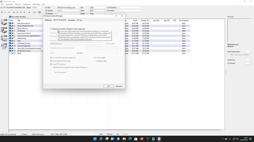
Task: Select the 'Niedrige Qualität' radio button
Action: [x=95, y=61]
